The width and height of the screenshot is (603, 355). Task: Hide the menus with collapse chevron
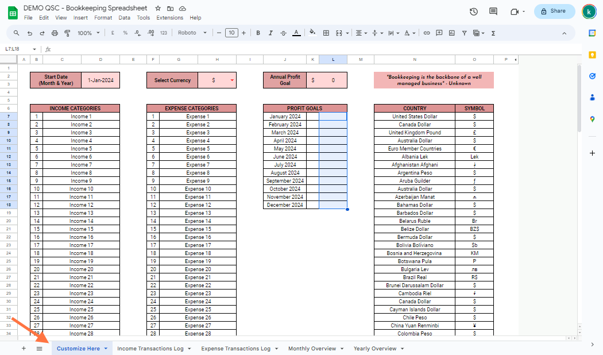[x=564, y=33]
